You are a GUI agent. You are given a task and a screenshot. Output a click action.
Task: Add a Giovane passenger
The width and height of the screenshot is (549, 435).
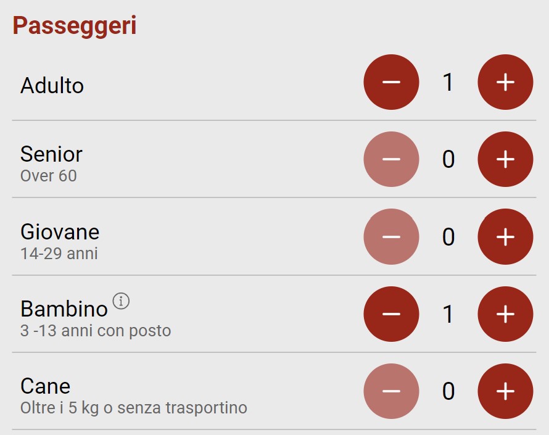coord(505,236)
